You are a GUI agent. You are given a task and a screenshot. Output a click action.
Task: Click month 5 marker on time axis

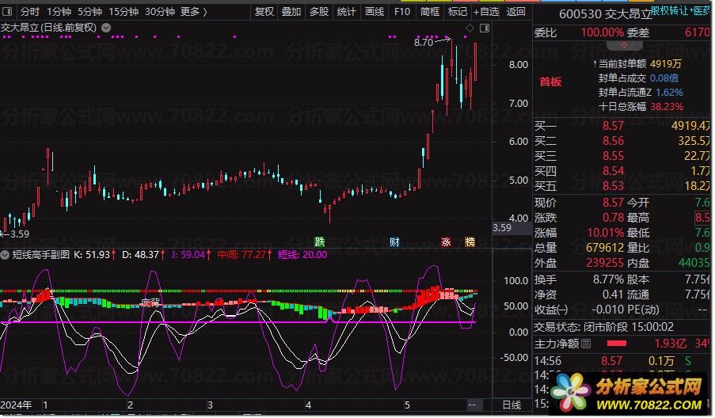(x=407, y=405)
